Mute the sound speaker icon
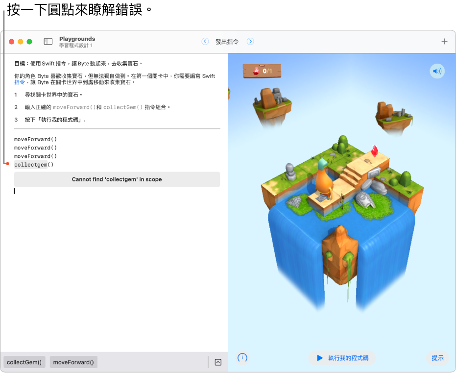This screenshot has width=456, height=374. (x=437, y=71)
